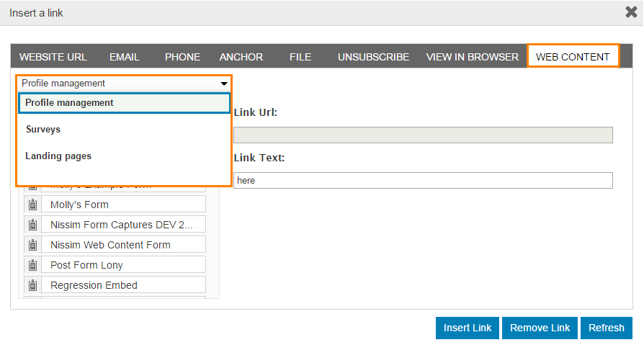Click the icon next to Regression Embed
644x350 pixels.
pyautogui.click(x=32, y=285)
